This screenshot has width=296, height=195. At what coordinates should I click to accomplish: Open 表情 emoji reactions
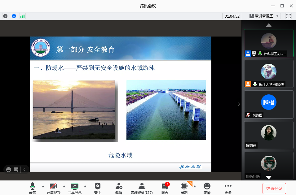pyautogui.click(x=207, y=186)
